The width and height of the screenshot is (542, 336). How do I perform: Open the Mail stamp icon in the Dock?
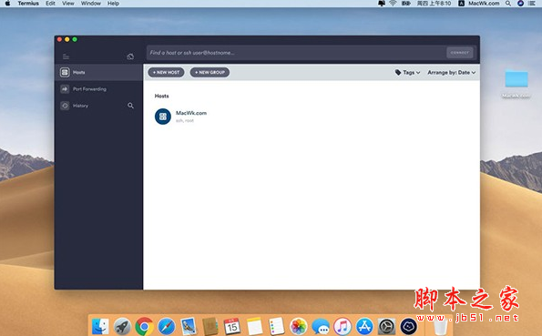pyautogui.click(x=189, y=326)
